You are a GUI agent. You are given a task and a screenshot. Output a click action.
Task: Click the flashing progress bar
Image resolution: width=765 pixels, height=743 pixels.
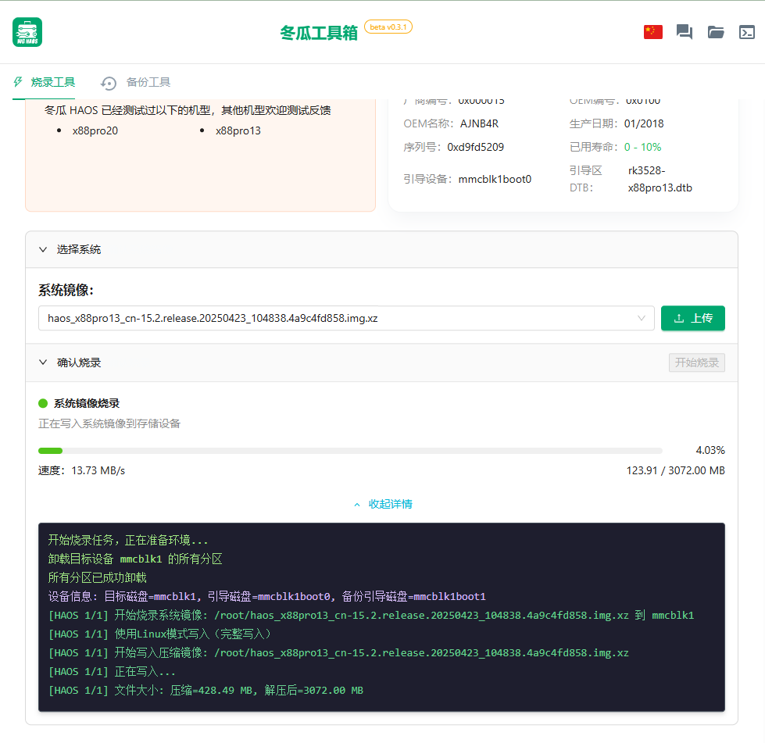point(350,451)
